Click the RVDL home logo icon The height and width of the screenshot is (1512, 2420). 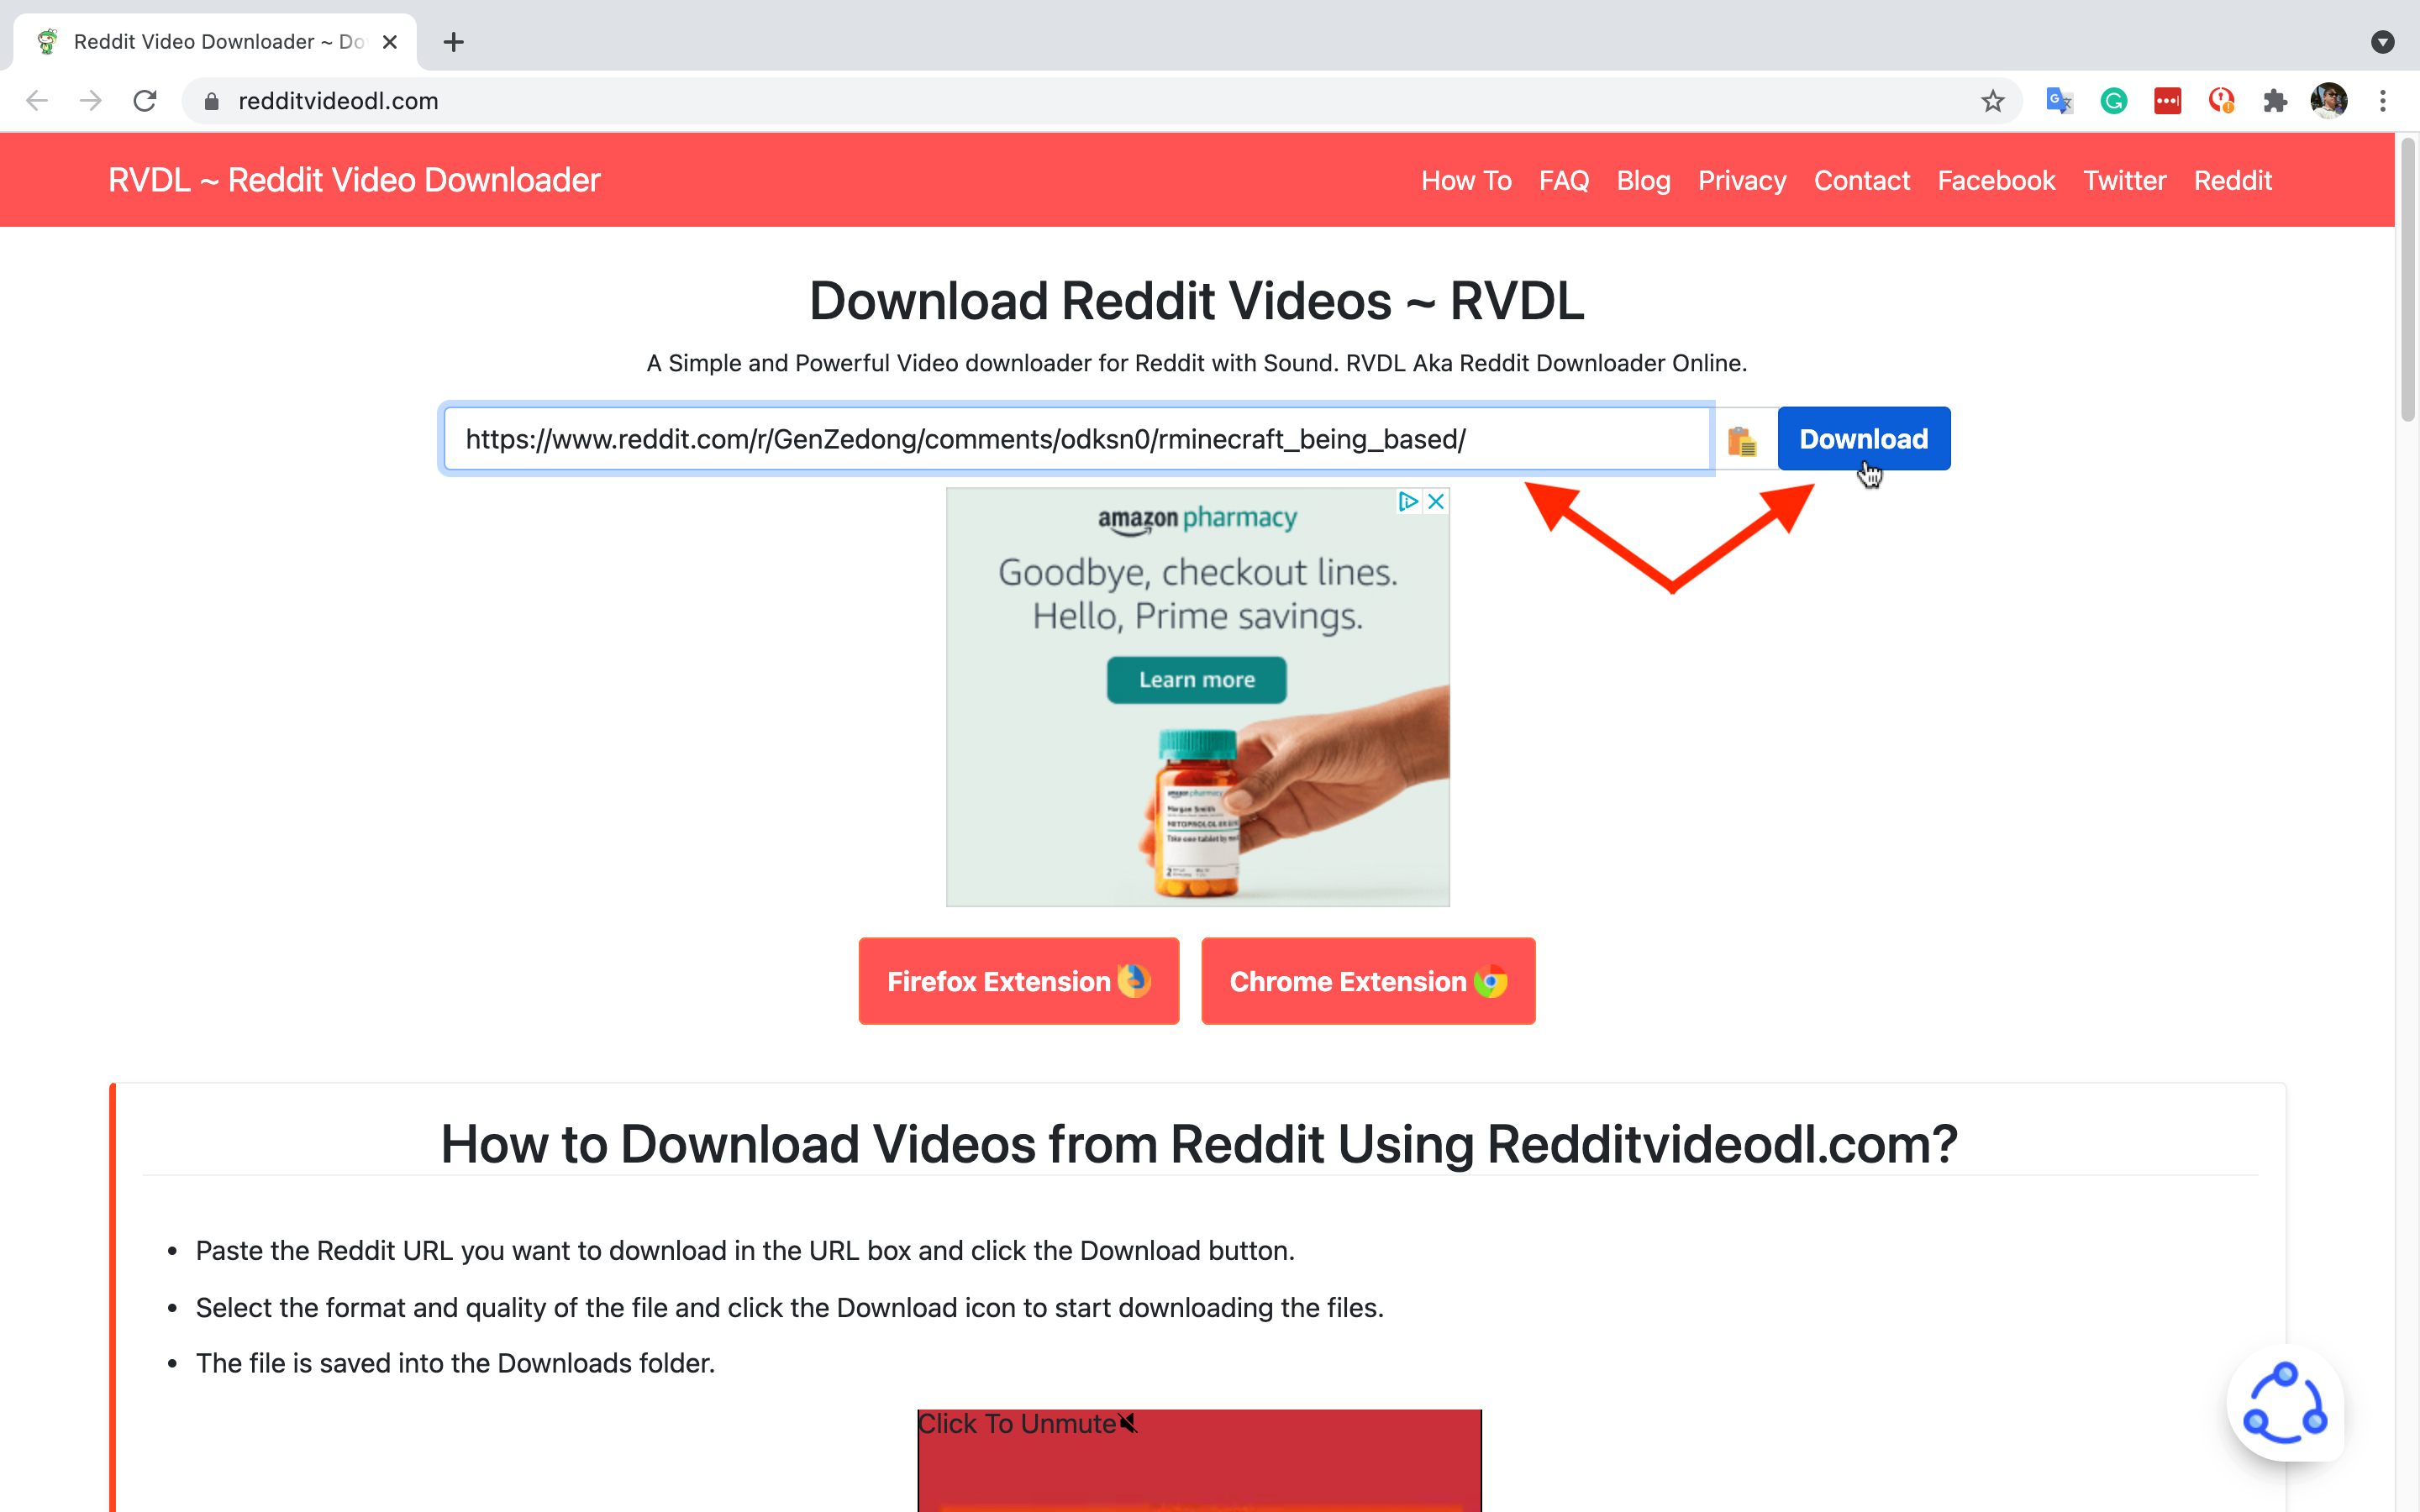tap(355, 181)
